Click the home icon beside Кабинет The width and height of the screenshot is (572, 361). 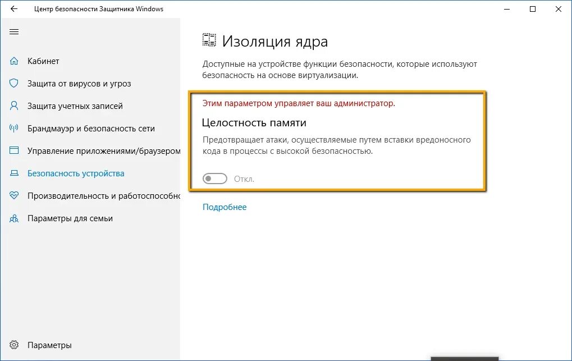(x=14, y=61)
